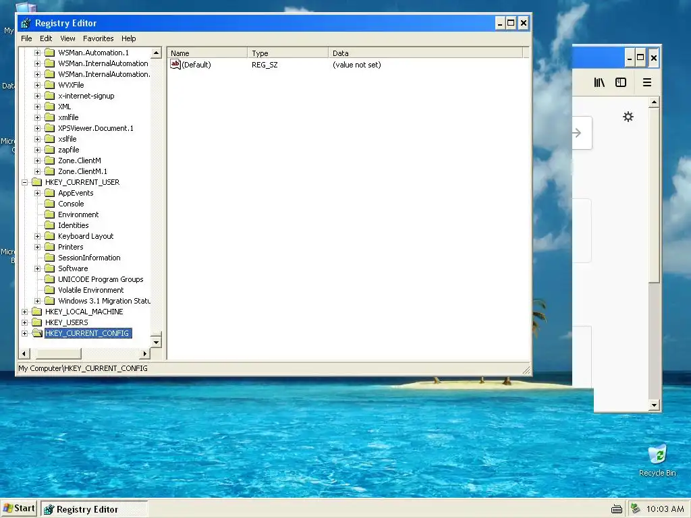Click the WSMan.InternalAutomation folder icon
This screenshot has height=518, width=691.
50,63
